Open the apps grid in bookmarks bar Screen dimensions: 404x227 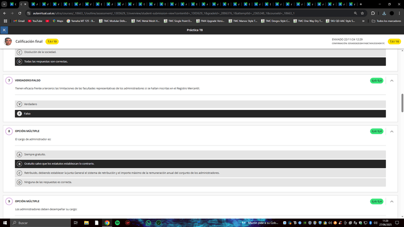[5, 21]
